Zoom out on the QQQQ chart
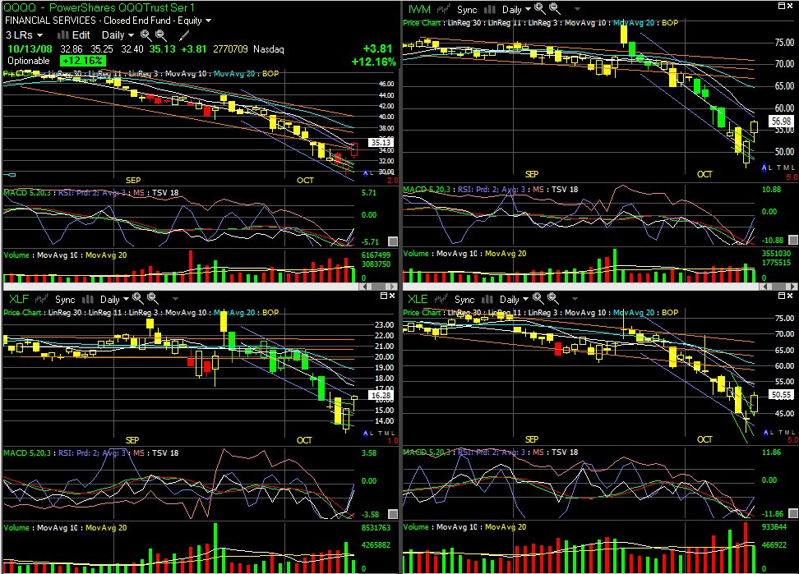Screen dimensions: 799x574 click(x=161, y=35)
